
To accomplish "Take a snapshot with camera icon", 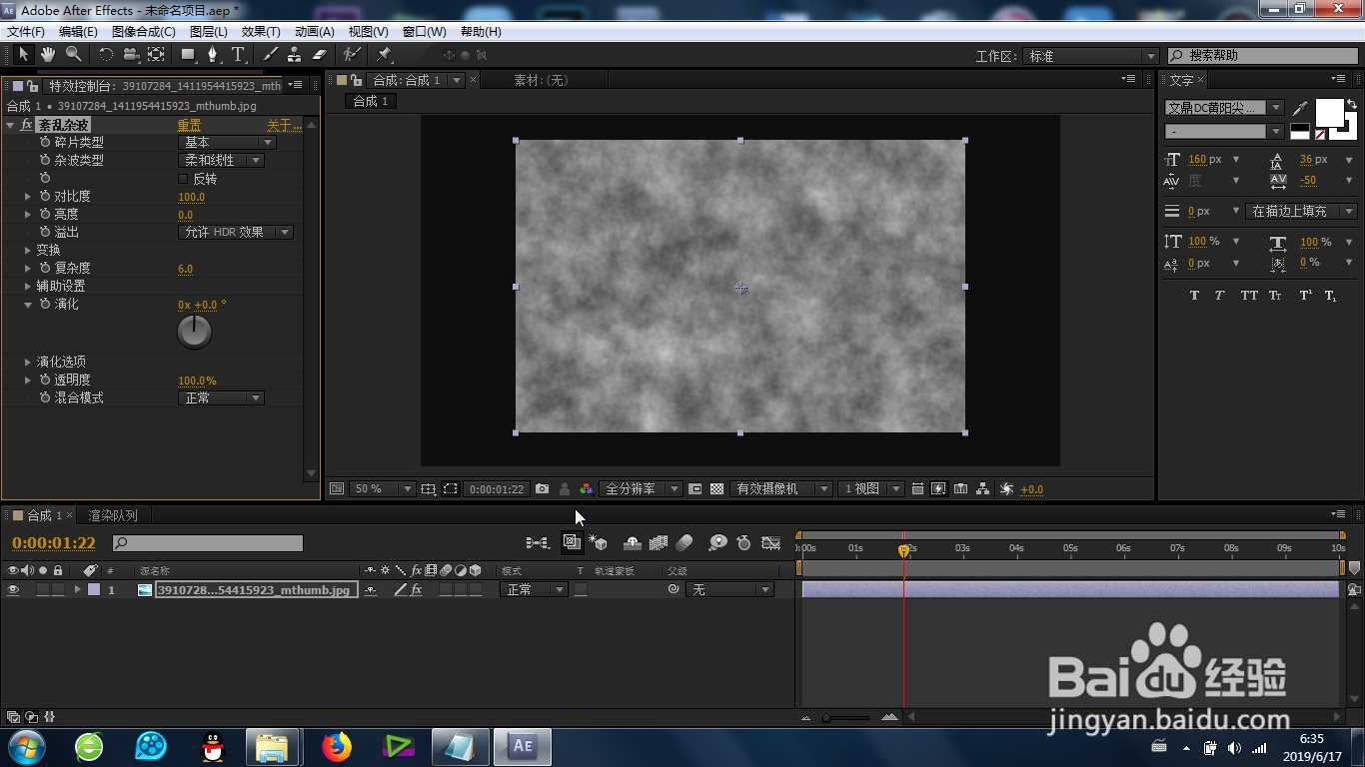I will (x=542, y=488).
